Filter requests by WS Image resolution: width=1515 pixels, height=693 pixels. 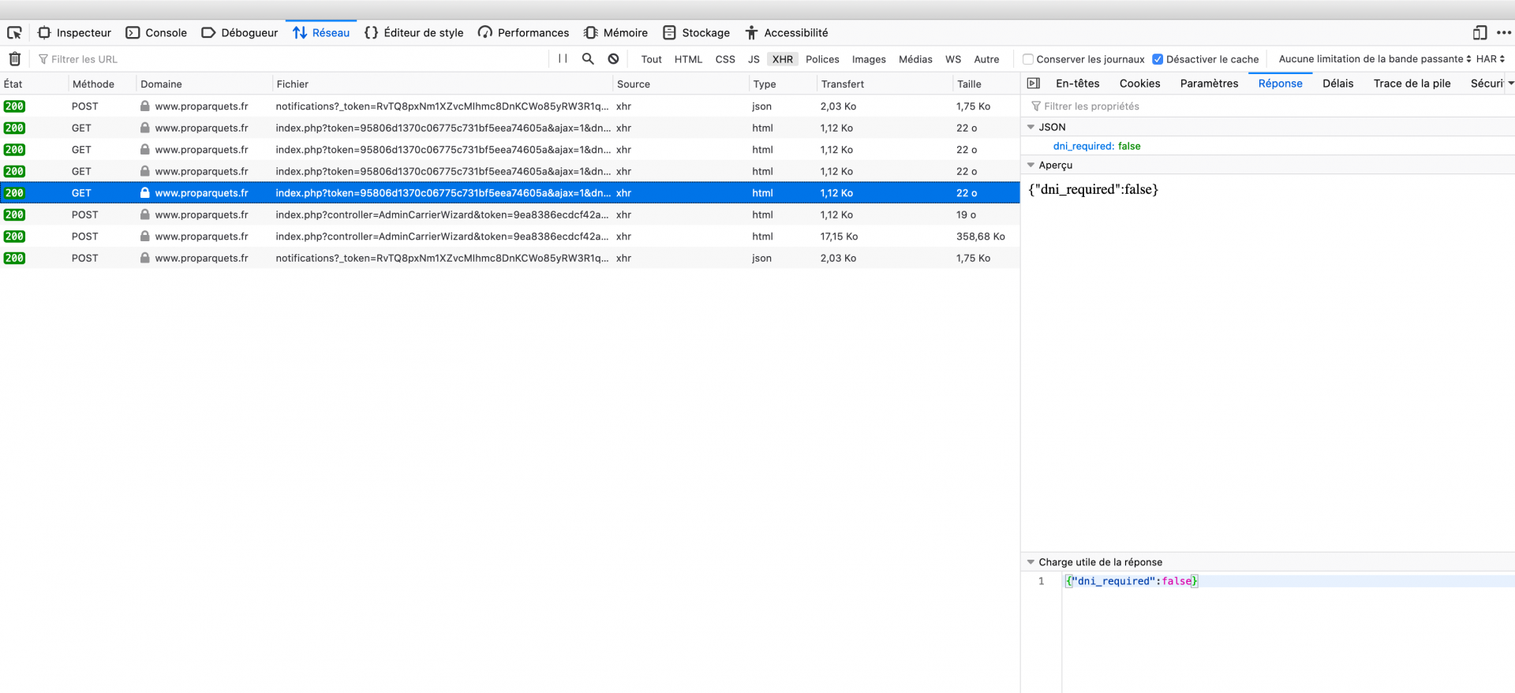[x=953, y=59]
